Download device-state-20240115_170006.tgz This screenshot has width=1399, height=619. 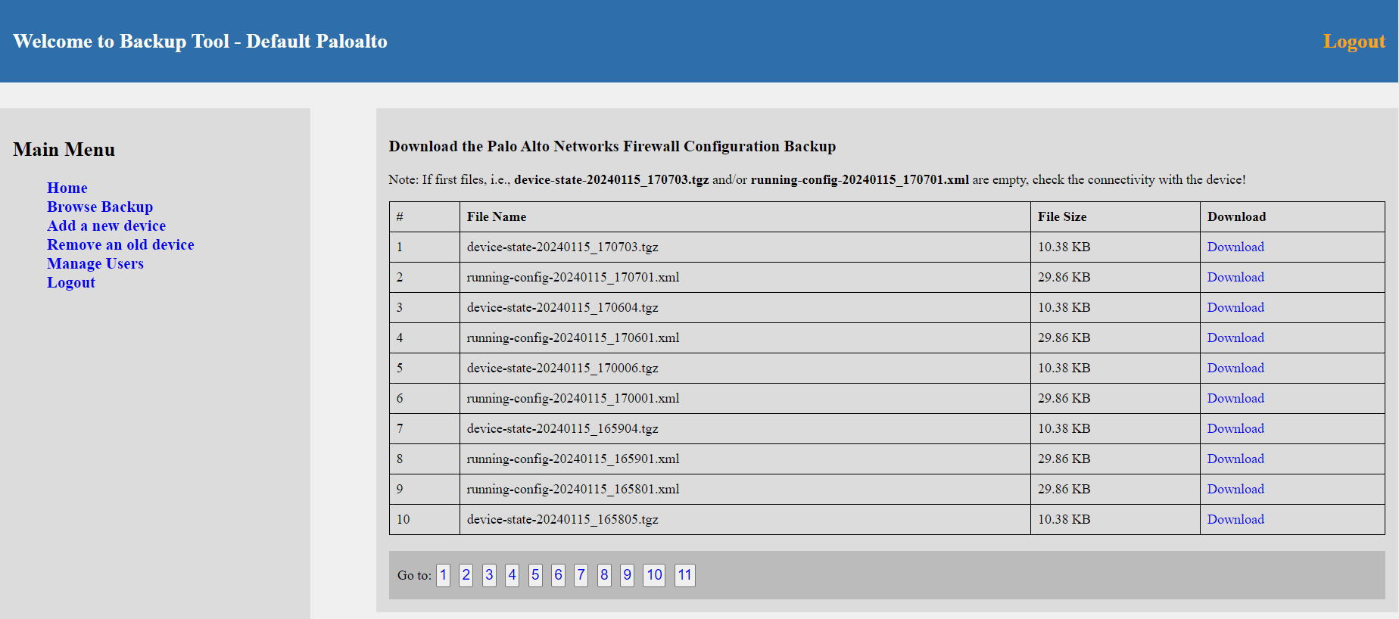[1235, 368]
